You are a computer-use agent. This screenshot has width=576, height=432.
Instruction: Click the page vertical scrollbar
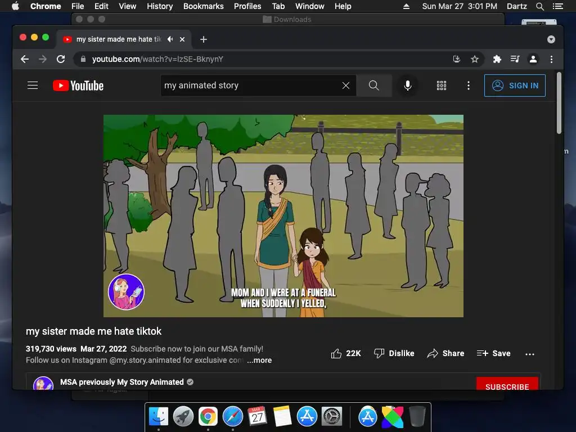tap(559, 103)
